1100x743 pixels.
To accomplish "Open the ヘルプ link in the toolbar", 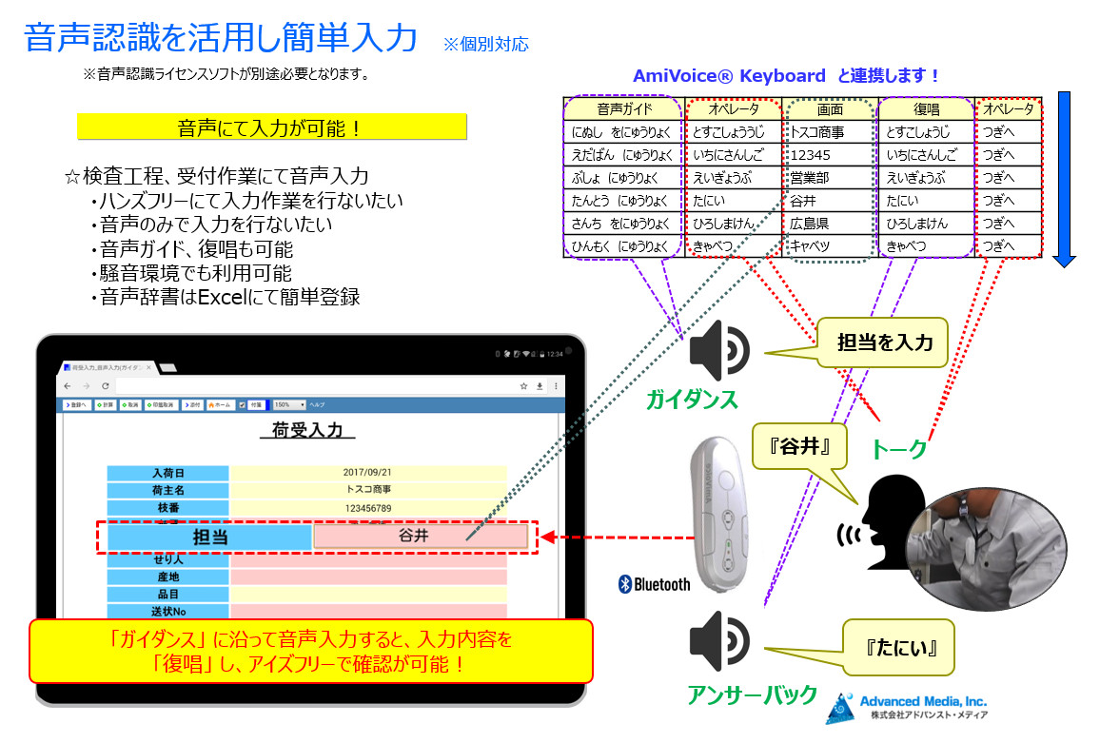I will tap(317, 405).
